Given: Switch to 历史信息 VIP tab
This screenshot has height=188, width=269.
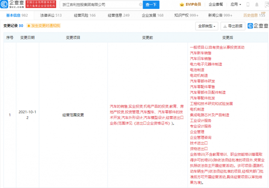Looking at the screenshot, I should point(254,15).
